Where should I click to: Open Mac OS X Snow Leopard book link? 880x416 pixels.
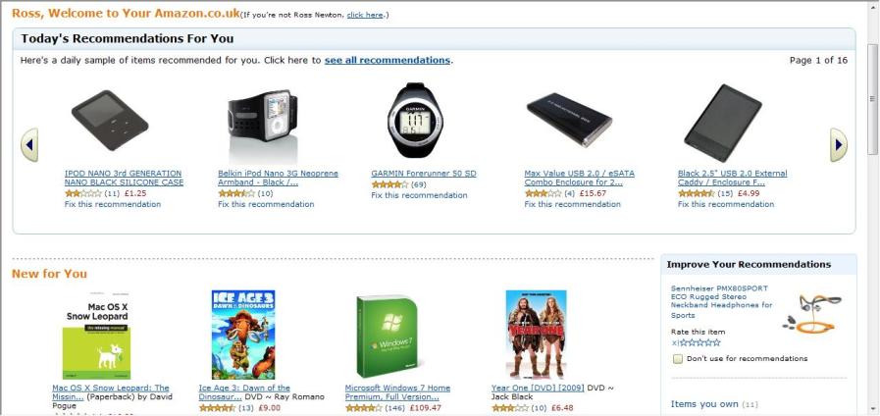pos(111,391)
